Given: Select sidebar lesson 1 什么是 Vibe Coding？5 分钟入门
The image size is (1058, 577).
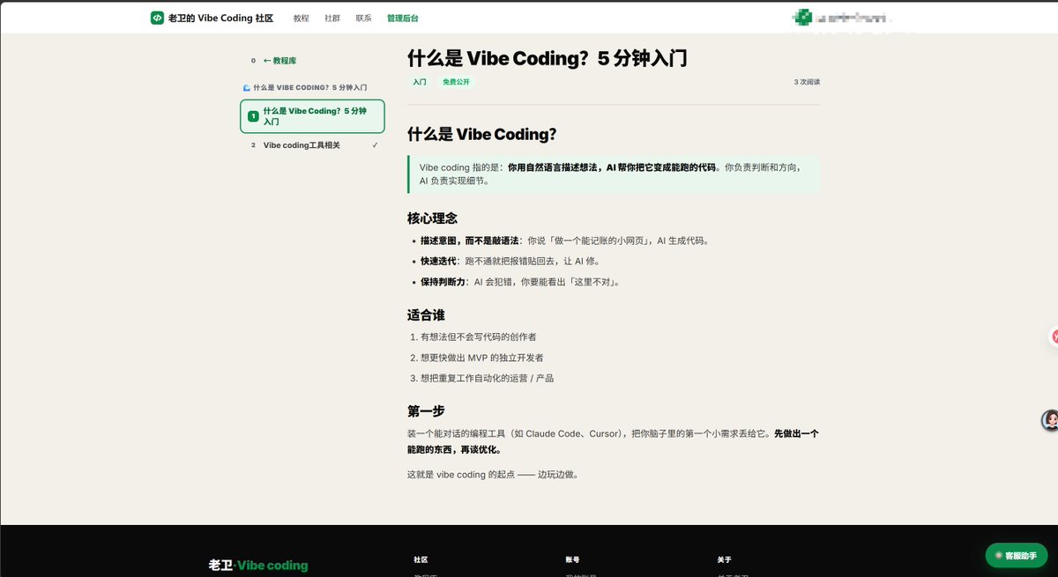Looking at the screenshot, I should point(312,116).
